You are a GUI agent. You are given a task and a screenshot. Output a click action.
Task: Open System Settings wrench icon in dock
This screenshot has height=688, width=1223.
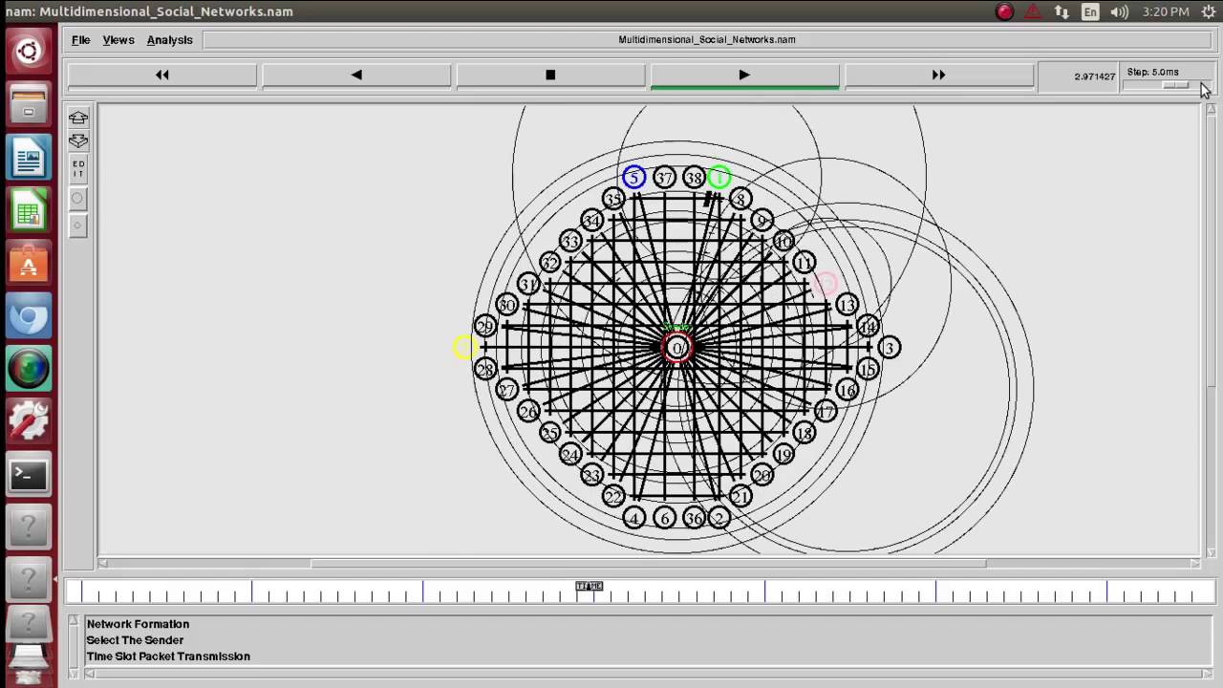coord(29,421)
